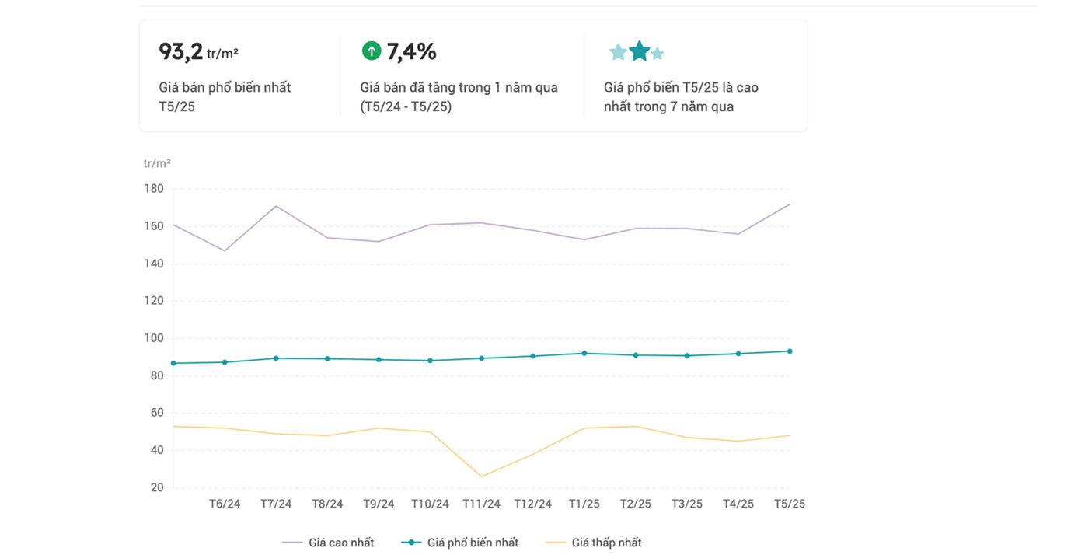Click the three-star rating icon
The width and height of the screenshot is (1071, 555).
[637, 52]
